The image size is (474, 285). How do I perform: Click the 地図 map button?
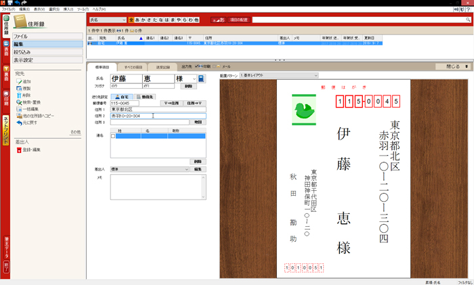(x=198, y=123)
